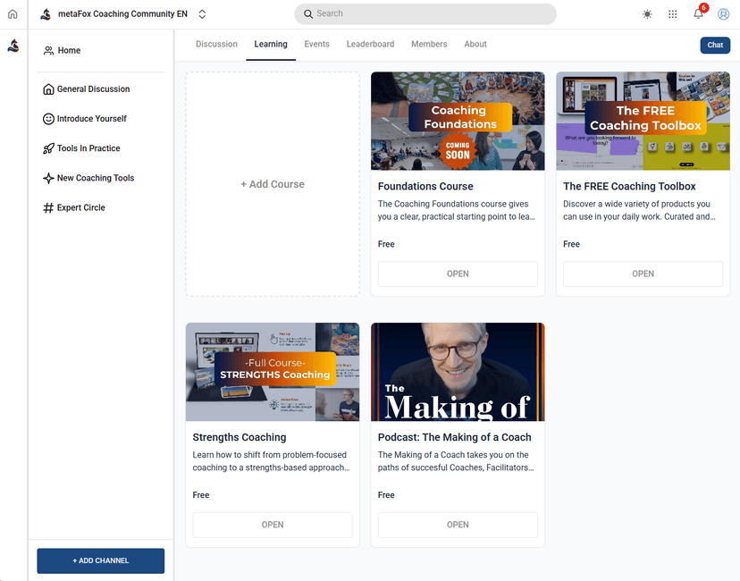740x581 pixels.
Task: Expand the metaFox Coaching Community switcher
Action: pyautogui.click(x=202, y=14)
